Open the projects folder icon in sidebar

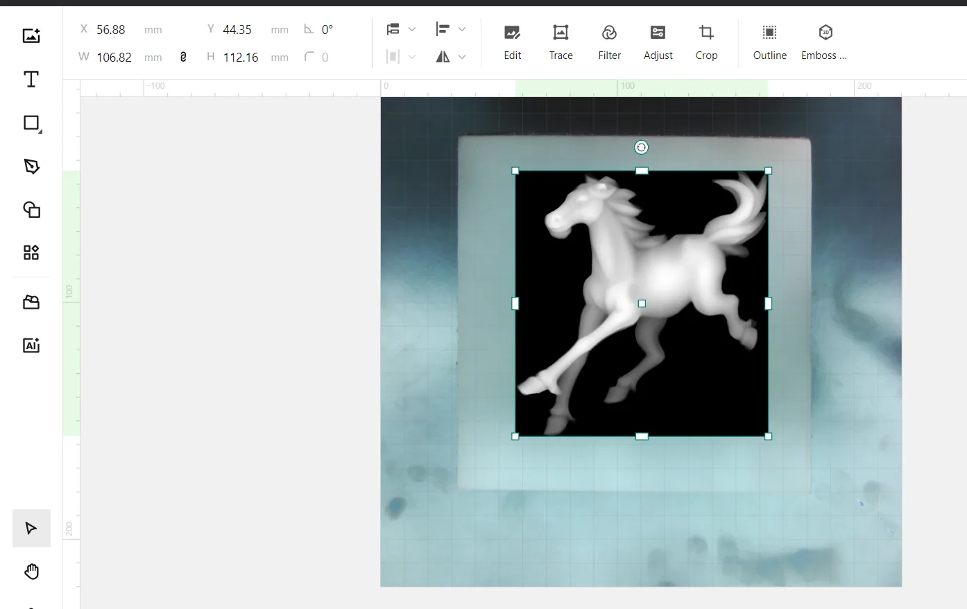(x=31, y=302)
